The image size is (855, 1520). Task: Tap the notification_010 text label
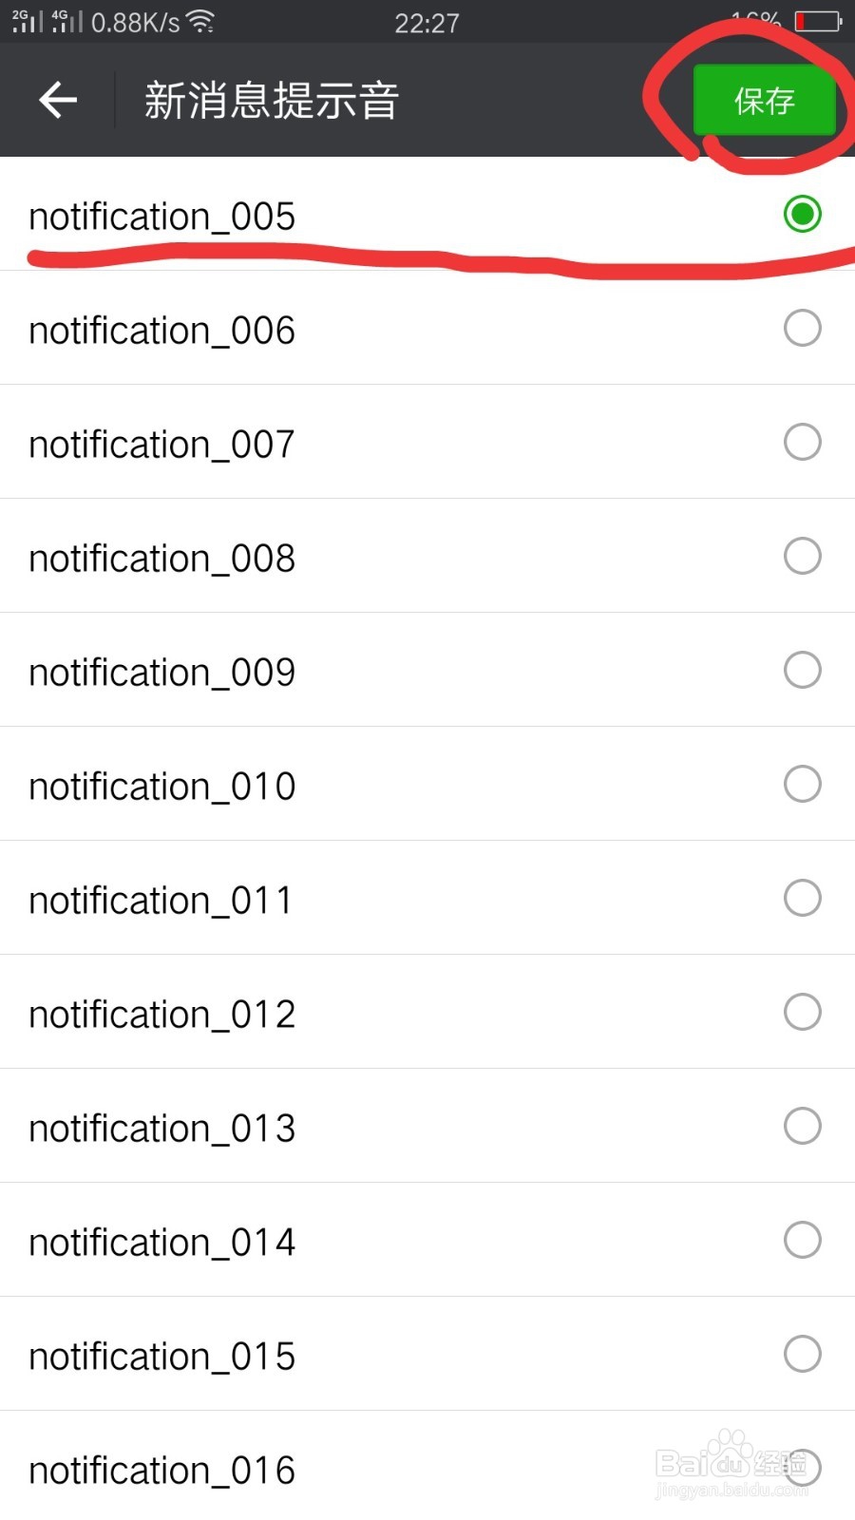(x=162, y=787)
